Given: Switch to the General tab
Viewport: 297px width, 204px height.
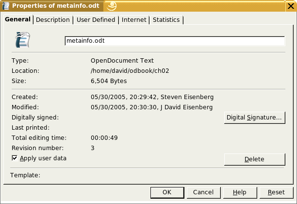Looking at the screenshot, I should 17,19.
